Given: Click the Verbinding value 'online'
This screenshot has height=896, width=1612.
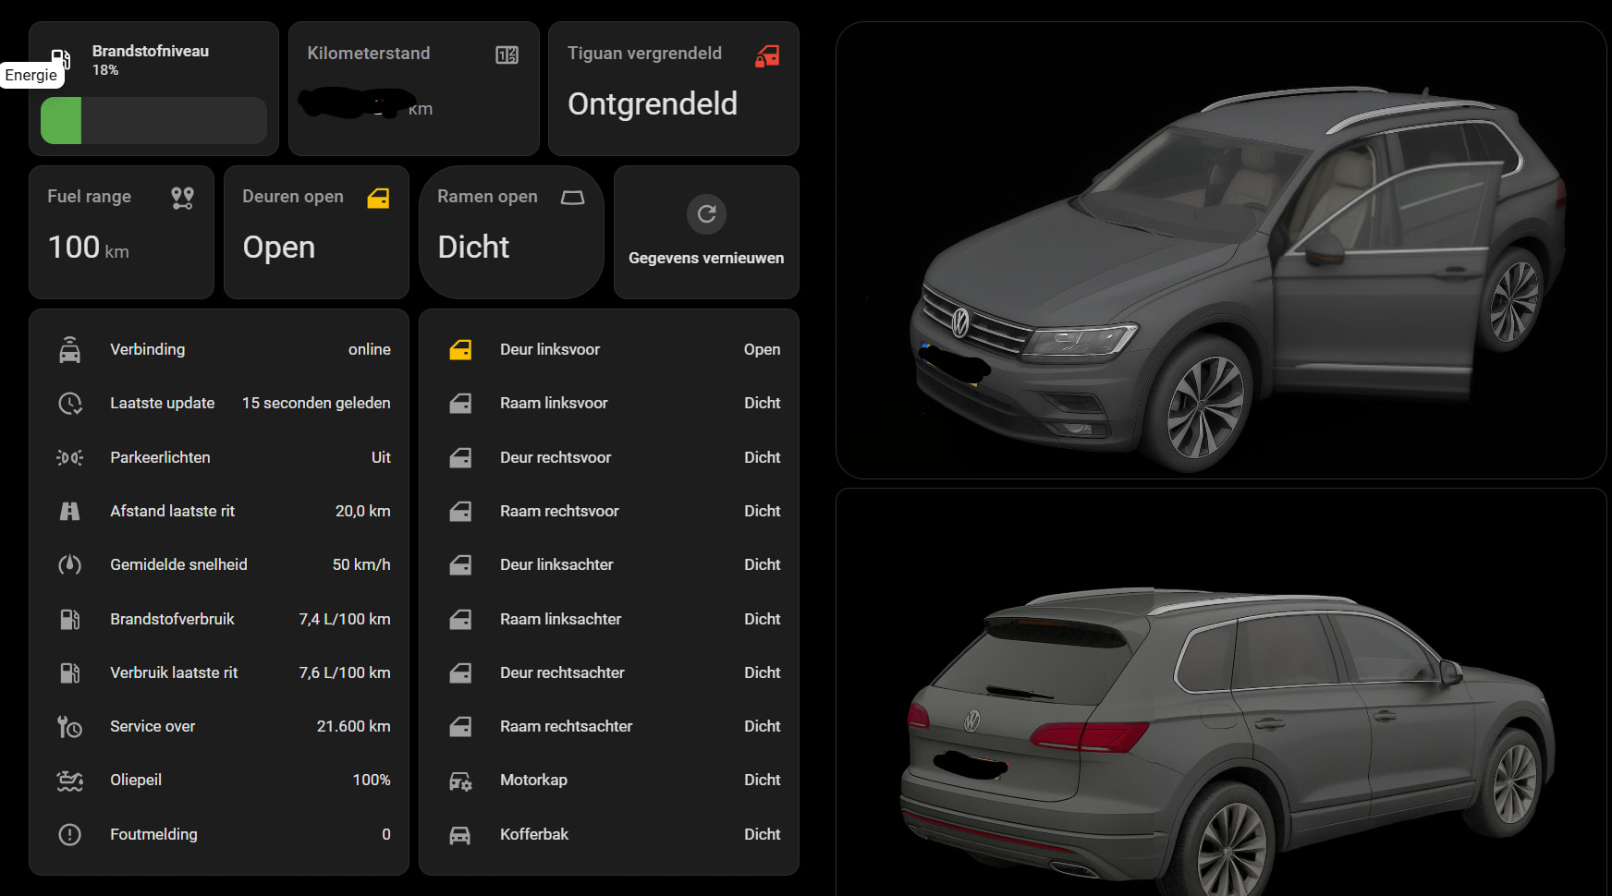Looking at the screenshot, I should point(370,349).
